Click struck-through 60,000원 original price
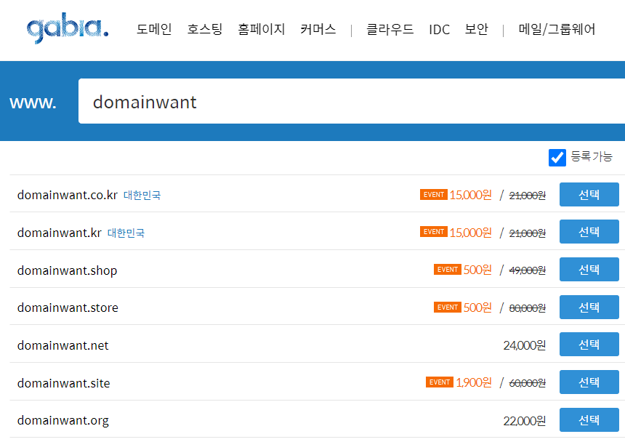The image size is (625, 442). click(x=528, y=383)
